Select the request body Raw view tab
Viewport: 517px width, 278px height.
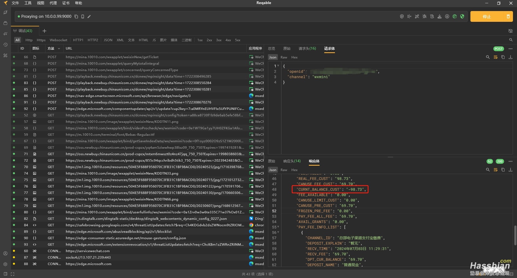click(284, 57)
